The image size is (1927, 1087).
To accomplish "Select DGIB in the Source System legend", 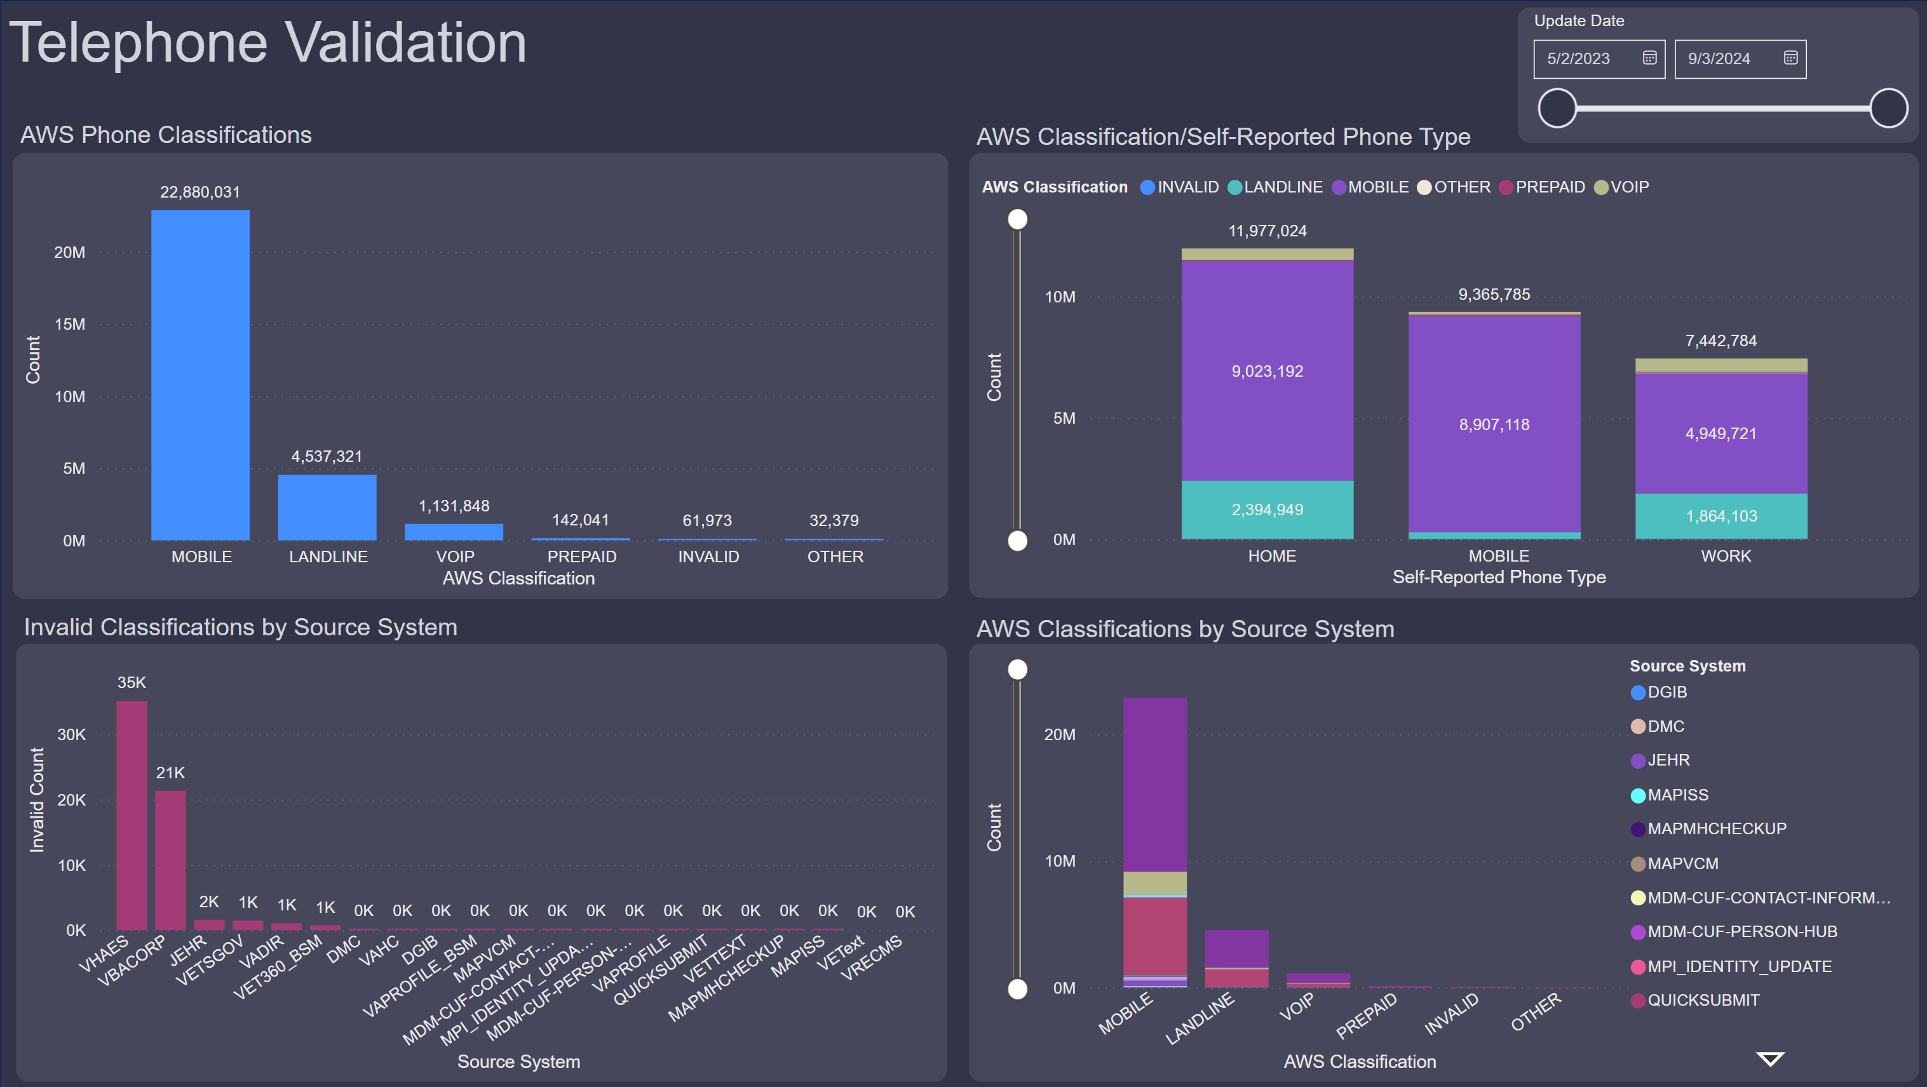I will pyautogui.click(x=1658, y=692).
